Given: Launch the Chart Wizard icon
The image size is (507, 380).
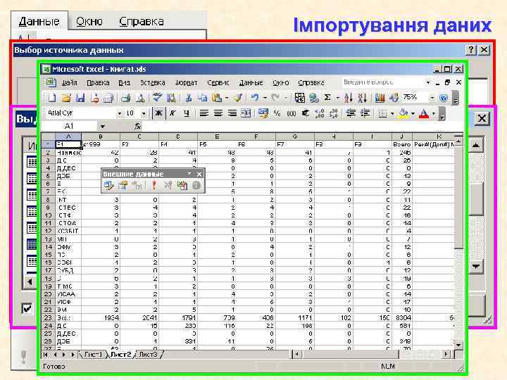Looking at the screenshot, I should click(x=380, y=98).
